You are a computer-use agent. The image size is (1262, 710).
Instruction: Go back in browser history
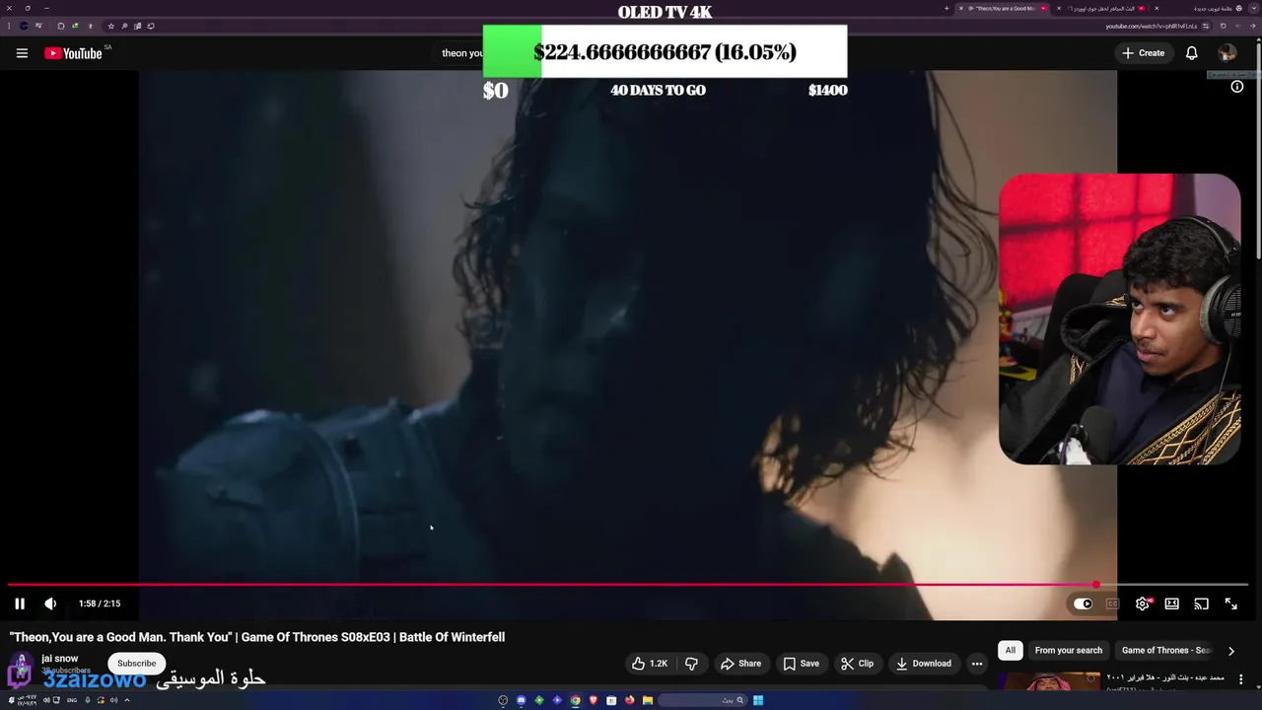[x=1252, y=26]
